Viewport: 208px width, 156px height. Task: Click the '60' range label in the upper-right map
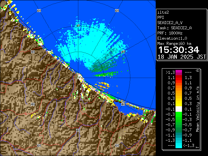point(117,10)
